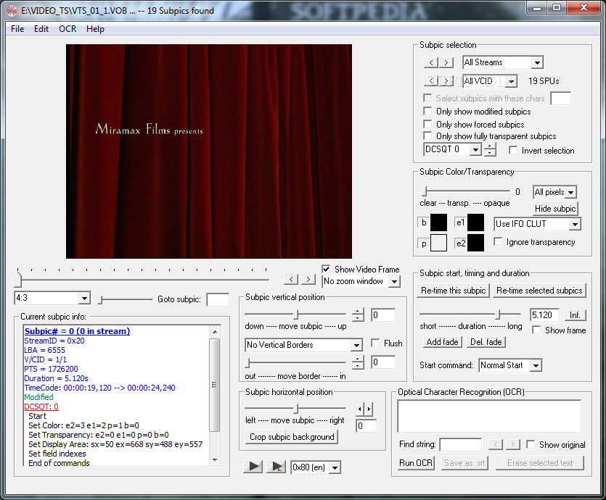606x500 pixels.
Task: Click Run OCR button
Action: (415, 463)
